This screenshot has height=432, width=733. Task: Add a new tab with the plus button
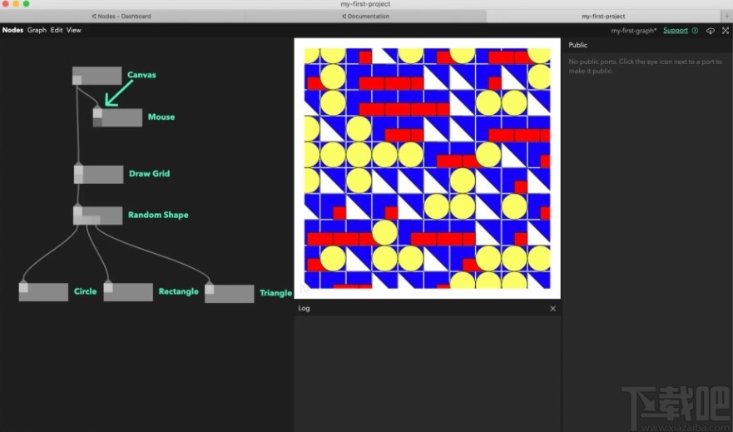click(726, 16)
